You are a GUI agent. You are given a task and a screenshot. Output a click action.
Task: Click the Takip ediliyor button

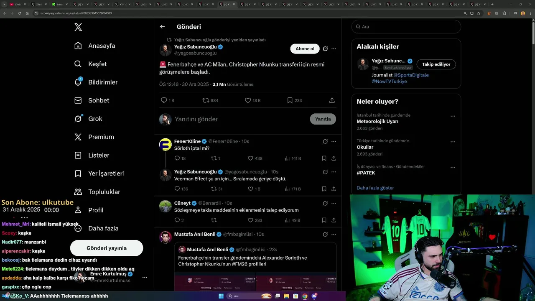(436, 64)
